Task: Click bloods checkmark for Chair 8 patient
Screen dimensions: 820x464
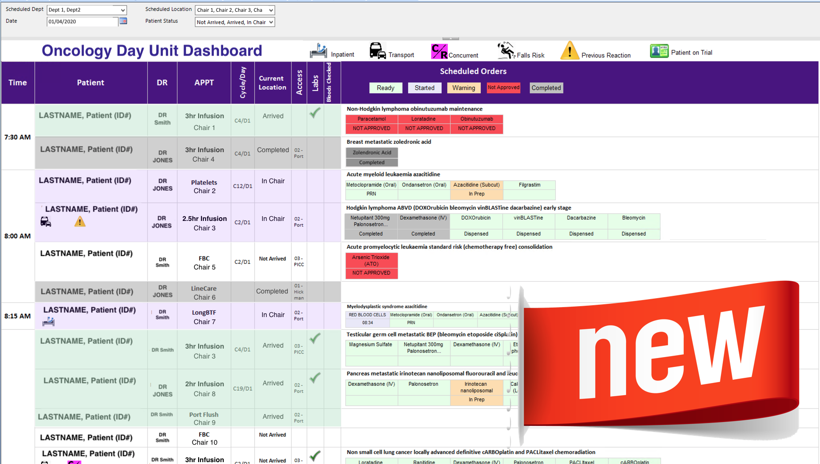Action: 315,378
